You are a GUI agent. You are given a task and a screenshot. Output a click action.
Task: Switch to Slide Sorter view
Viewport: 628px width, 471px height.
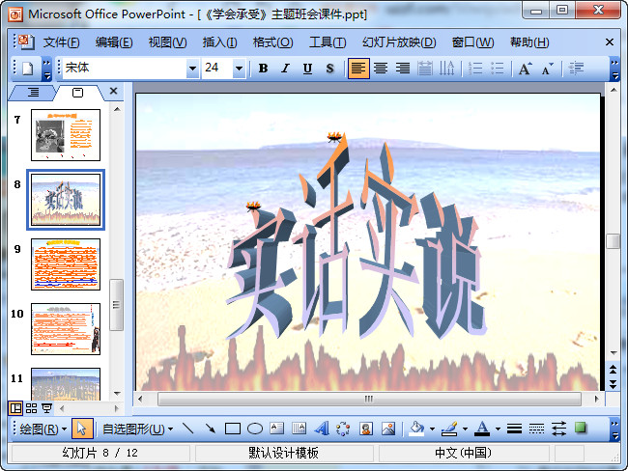31,408
